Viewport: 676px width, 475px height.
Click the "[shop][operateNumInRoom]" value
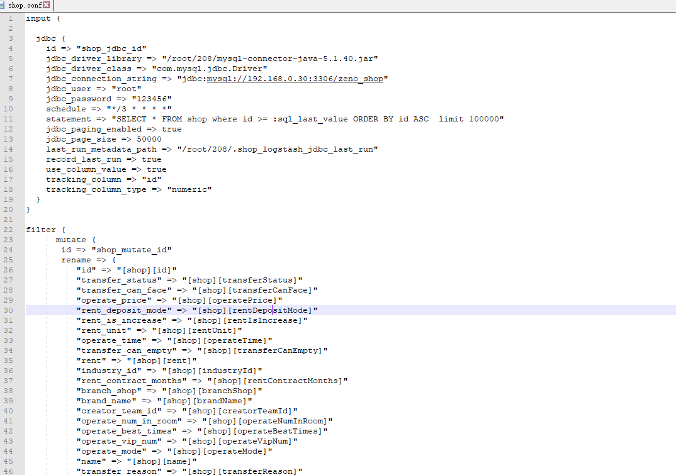coord(268,421)
